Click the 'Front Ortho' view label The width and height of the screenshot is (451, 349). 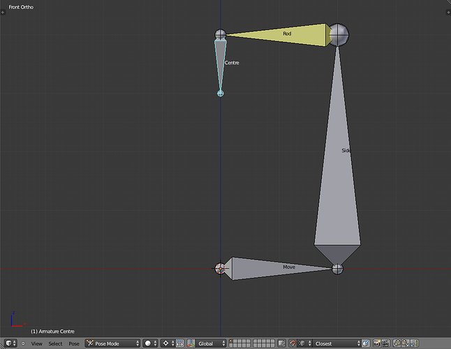tap(21, 7)
